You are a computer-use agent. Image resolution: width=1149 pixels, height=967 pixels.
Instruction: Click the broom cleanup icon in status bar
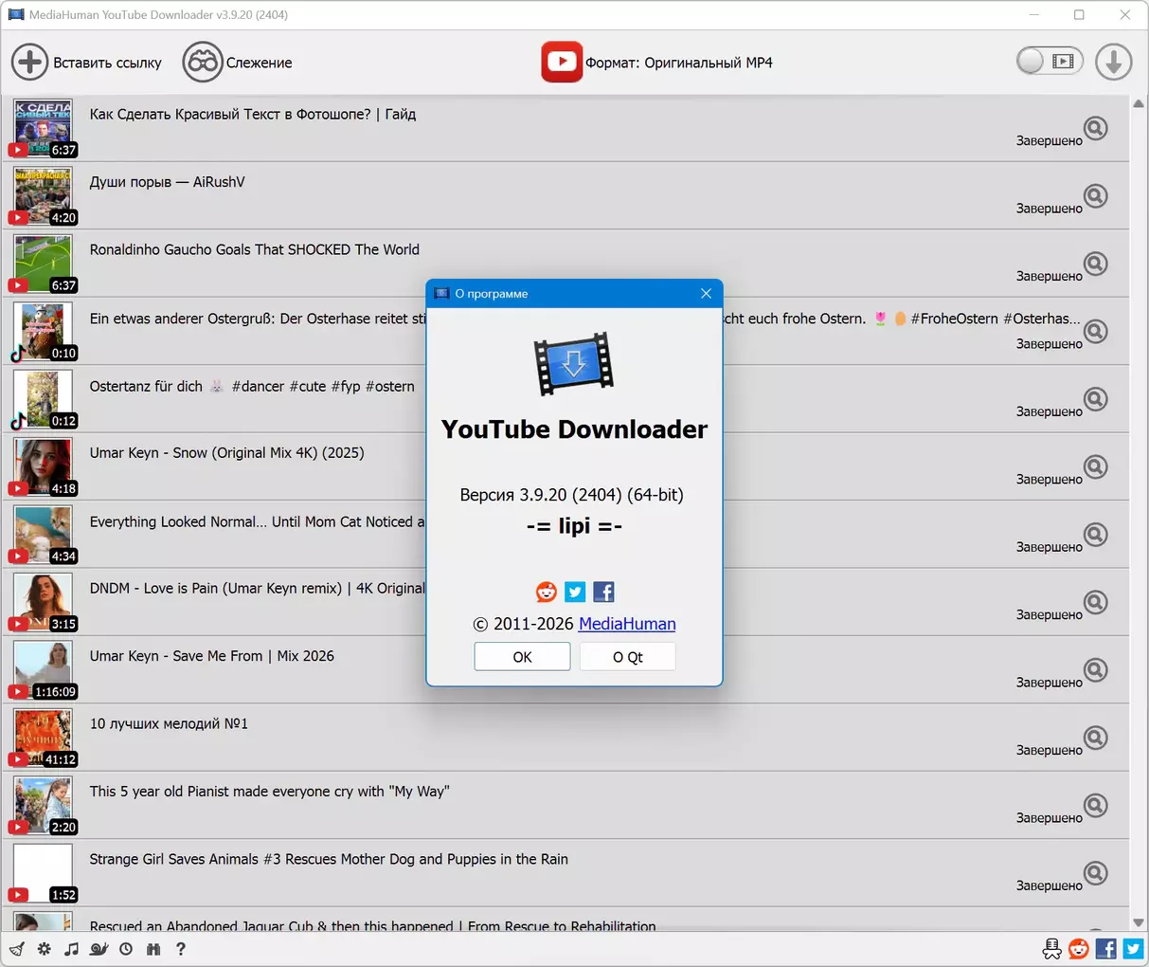point(17,949)
